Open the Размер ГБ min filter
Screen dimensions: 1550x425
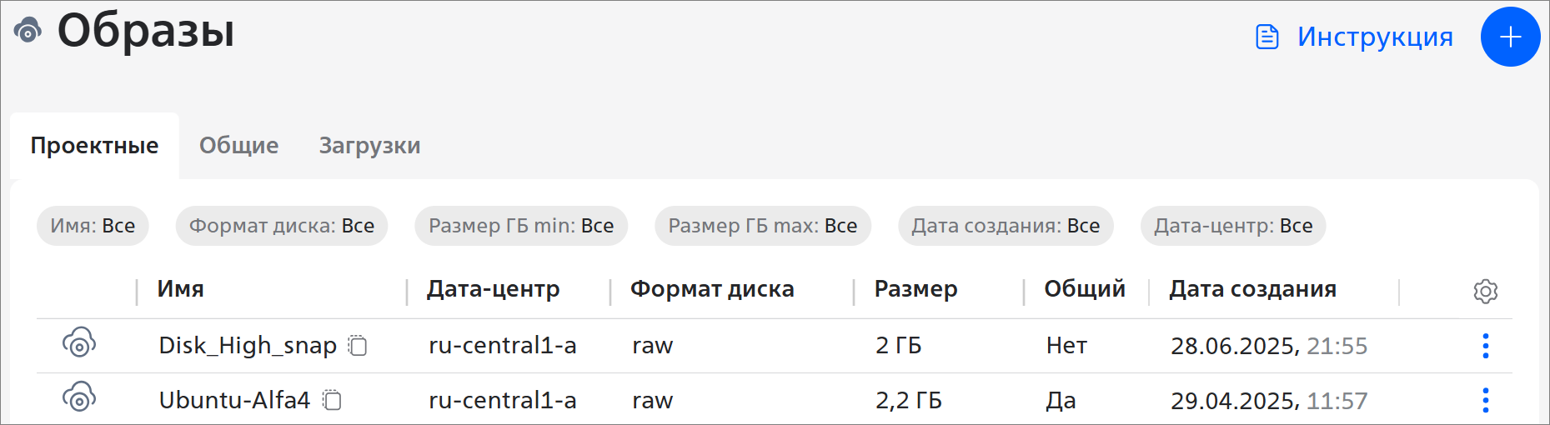coord(521,226)
